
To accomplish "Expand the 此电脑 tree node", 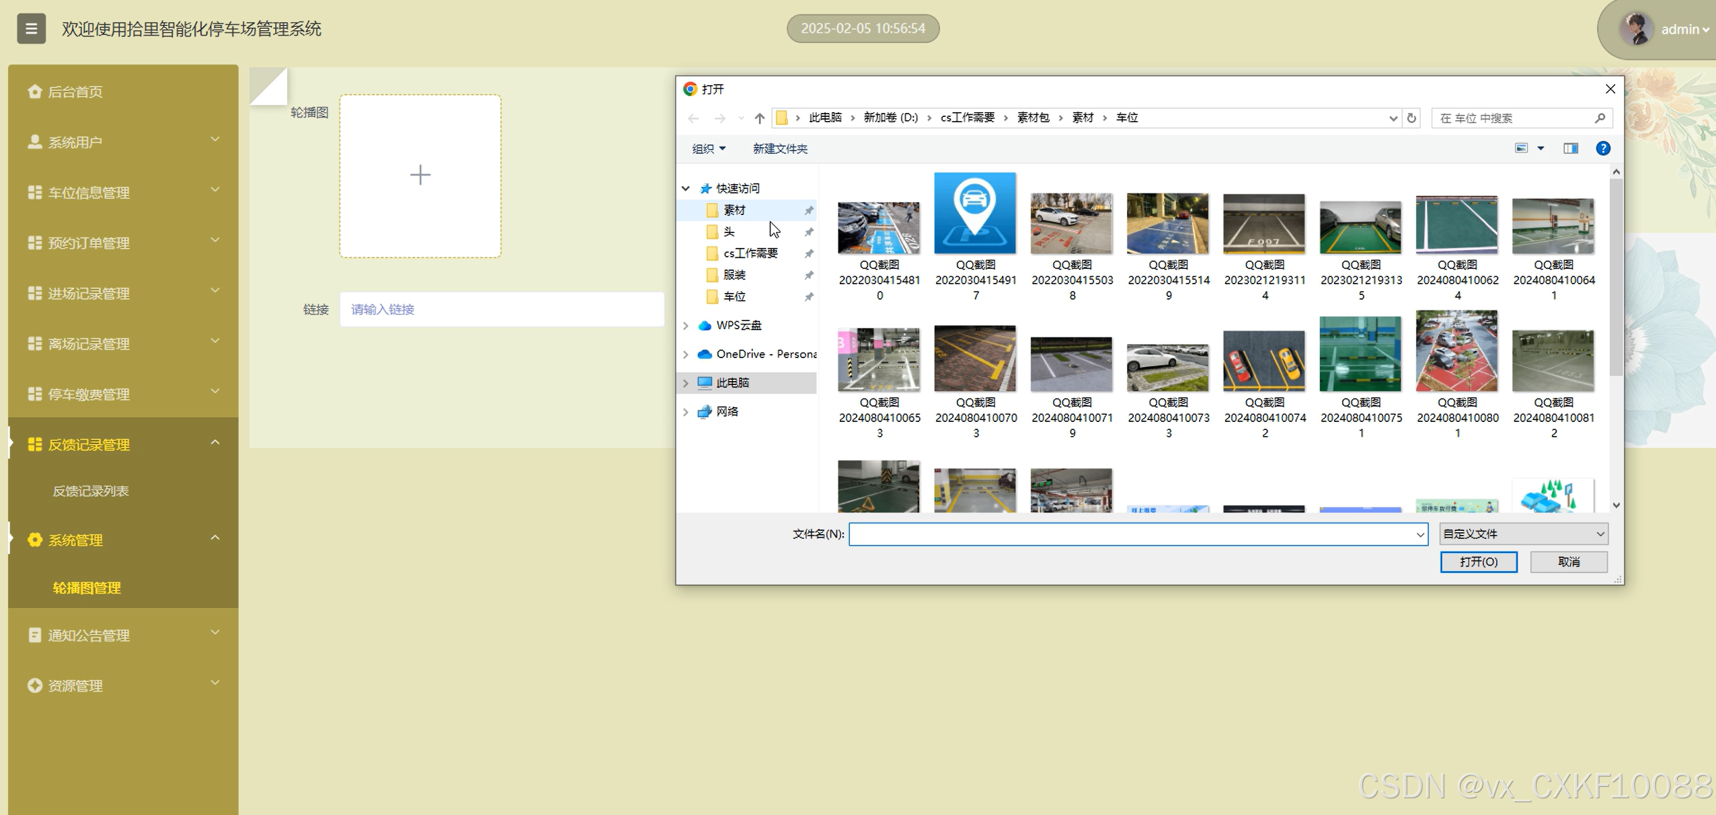I will click(x=686, y=383).
